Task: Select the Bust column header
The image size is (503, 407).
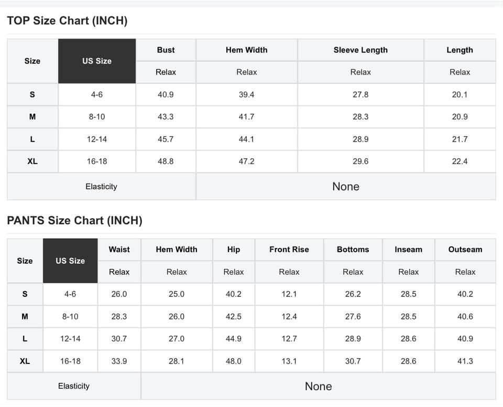Action: (166, 50)
